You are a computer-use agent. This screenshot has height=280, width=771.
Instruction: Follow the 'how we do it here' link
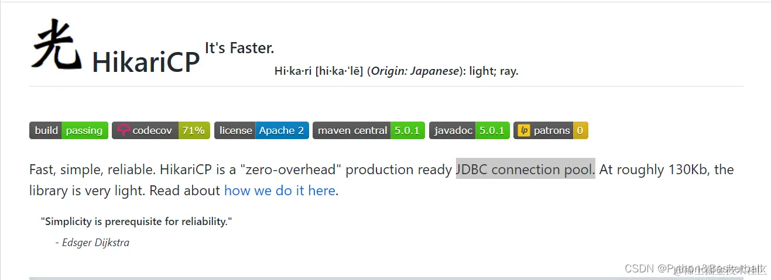pos(280,191)
